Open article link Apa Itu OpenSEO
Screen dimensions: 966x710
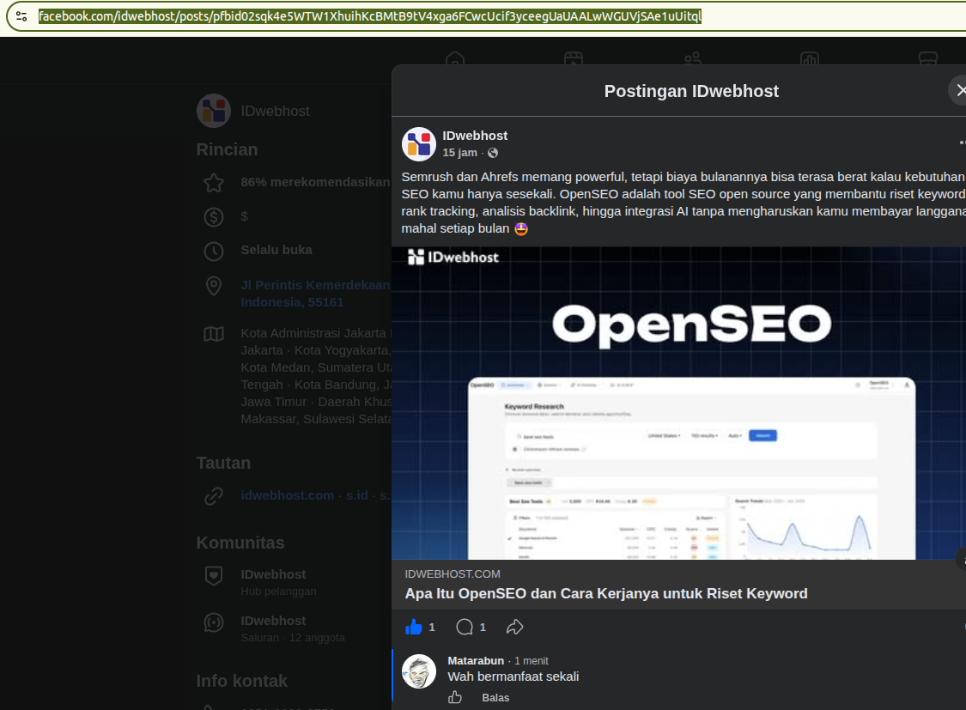606,593
